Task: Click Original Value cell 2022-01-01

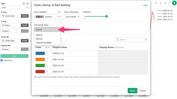Action: [x=75, y=65]
